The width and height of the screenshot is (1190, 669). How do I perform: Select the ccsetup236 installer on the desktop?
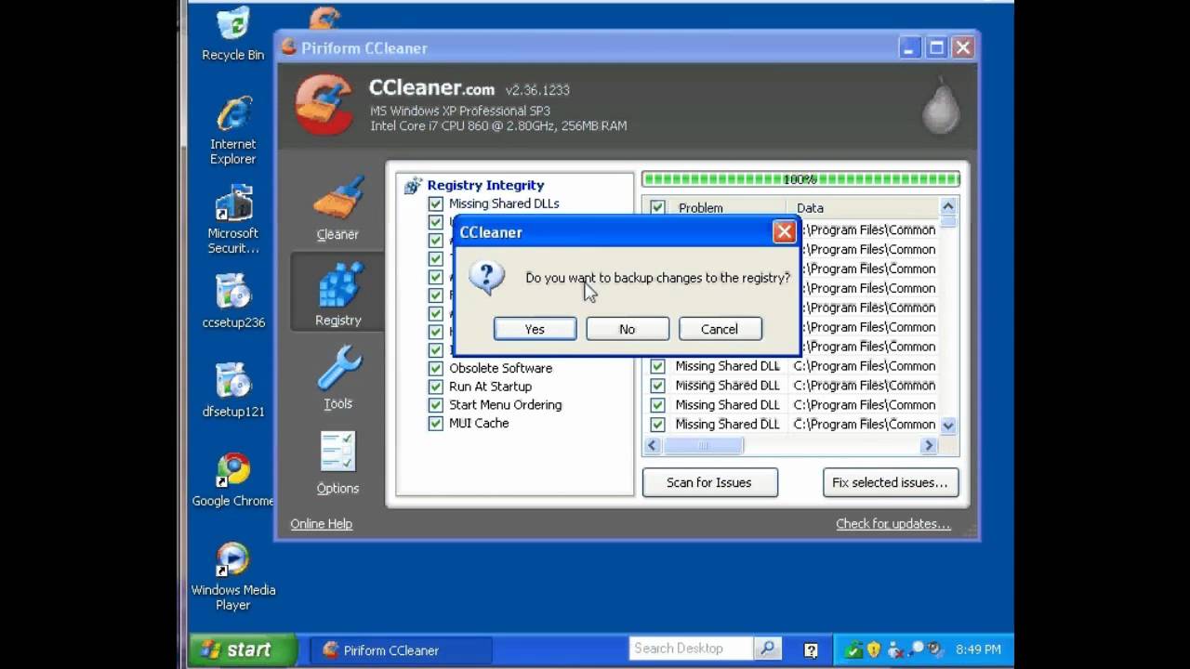pyautogui.click(x=233, y=301)
